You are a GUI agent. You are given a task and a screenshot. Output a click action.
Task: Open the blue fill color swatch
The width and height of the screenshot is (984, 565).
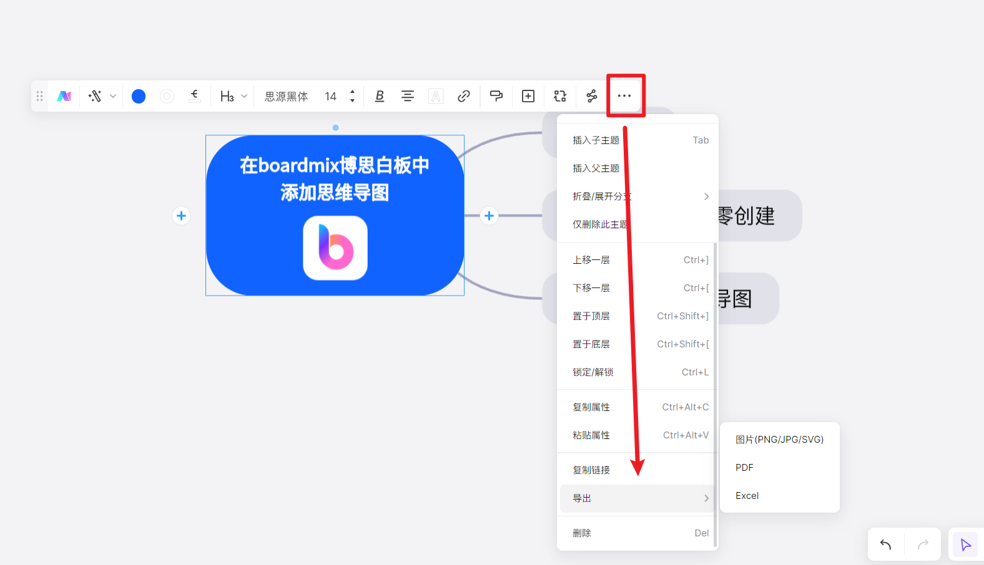[x=139, y=96]
